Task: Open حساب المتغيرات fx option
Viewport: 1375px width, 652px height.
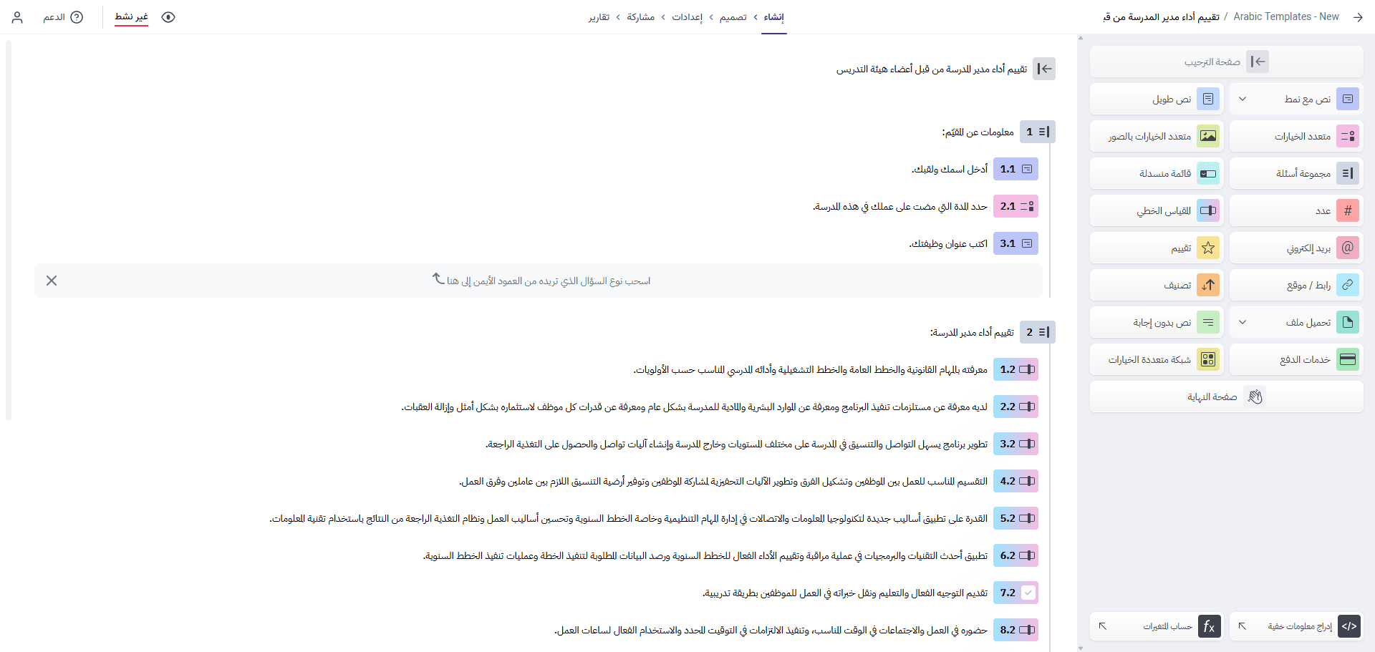Action: 1157,626
